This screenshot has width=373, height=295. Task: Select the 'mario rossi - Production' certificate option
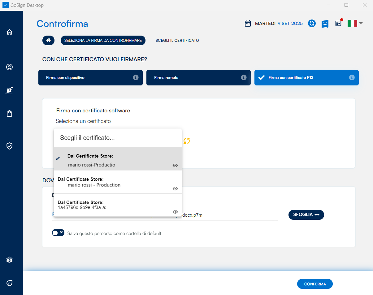coord(94,185)
